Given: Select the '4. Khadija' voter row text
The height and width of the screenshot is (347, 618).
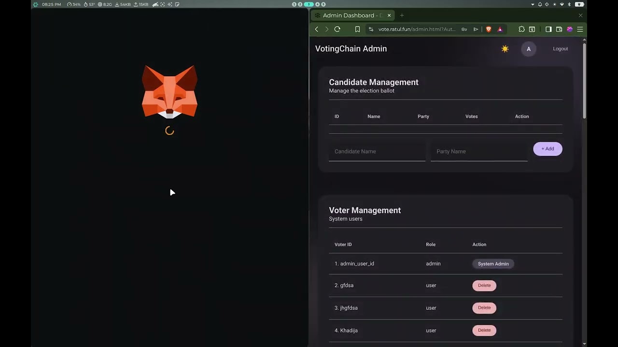Looking at the screenshot, I should coord(346,331).
